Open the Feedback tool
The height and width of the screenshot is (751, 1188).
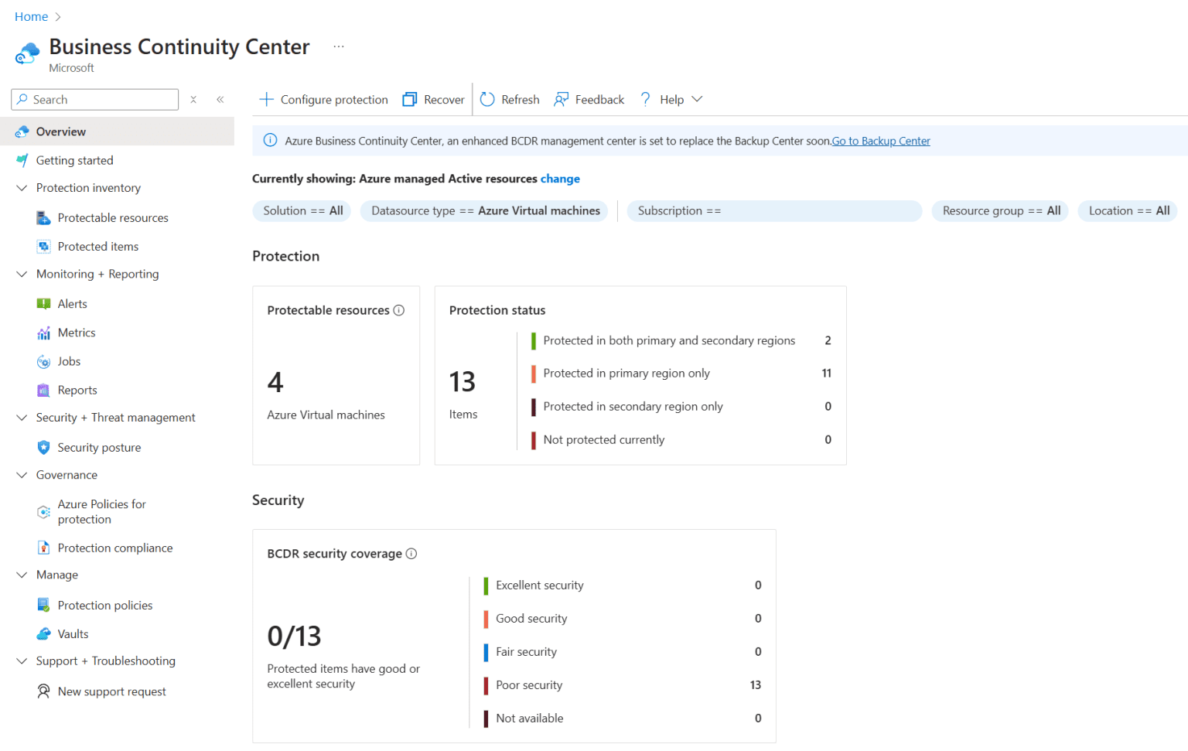[x=589, y=99]
